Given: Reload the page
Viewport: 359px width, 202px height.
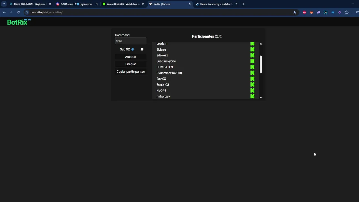Looking at the screenshot, I should click(18, 12).
